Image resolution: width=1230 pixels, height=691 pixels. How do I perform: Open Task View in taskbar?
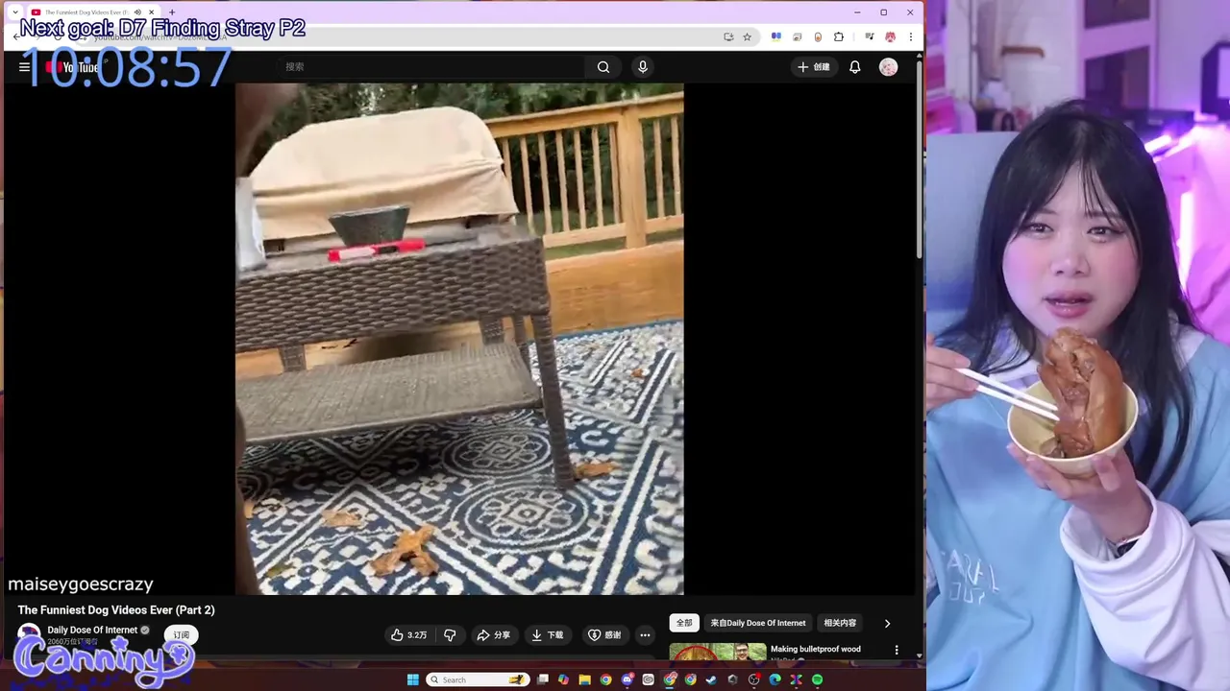542,679
